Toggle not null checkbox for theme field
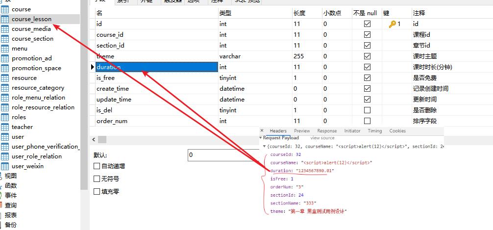The width and height of the screenshot is (493, 230). (367, 56)
